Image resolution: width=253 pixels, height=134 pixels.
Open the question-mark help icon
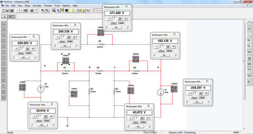36,11
